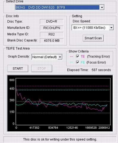Click the disc ok status message
118x143 pixels.
[60, 139]
